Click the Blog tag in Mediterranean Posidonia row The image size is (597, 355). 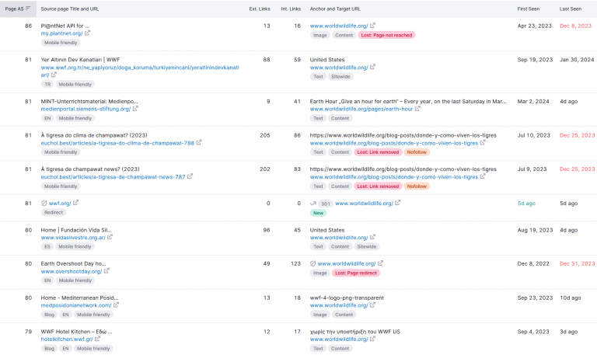49,315
